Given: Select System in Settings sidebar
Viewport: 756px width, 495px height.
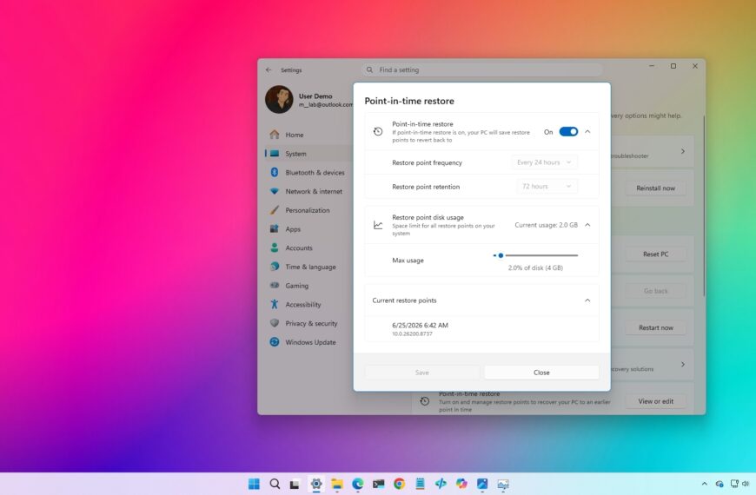Looking at the screenshot, I should (x=308, y=154).
